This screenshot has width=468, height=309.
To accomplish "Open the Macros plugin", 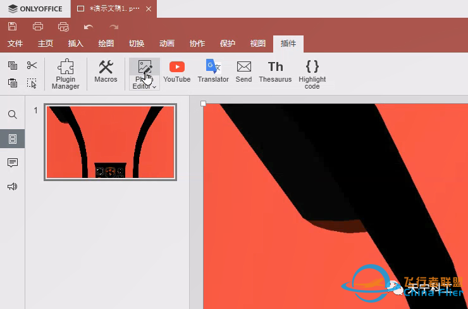I will tap(106, 71).
